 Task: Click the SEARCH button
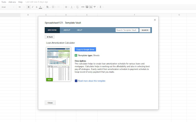click(145, 30)
